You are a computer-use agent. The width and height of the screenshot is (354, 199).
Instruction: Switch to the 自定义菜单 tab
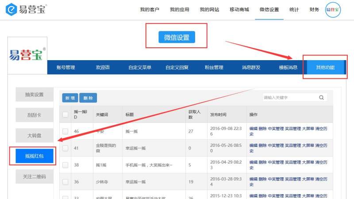point(140,67)
